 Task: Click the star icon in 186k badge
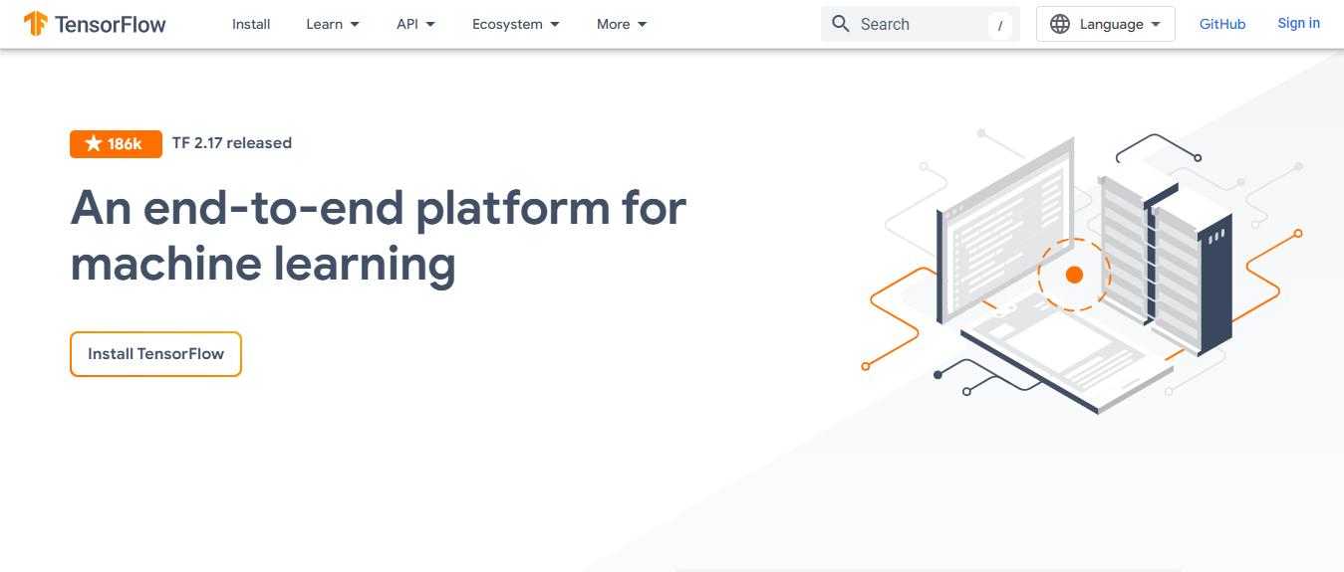(x=94, y=144)
